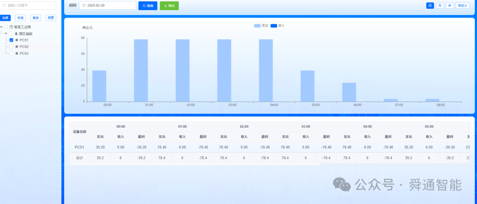
Task: Toggle the 支出 legend swatch
Action: click(257, 26)
